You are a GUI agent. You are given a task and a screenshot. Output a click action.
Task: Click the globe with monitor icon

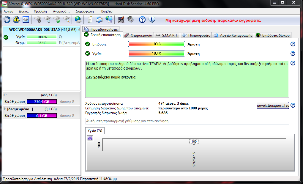[109, 19]
